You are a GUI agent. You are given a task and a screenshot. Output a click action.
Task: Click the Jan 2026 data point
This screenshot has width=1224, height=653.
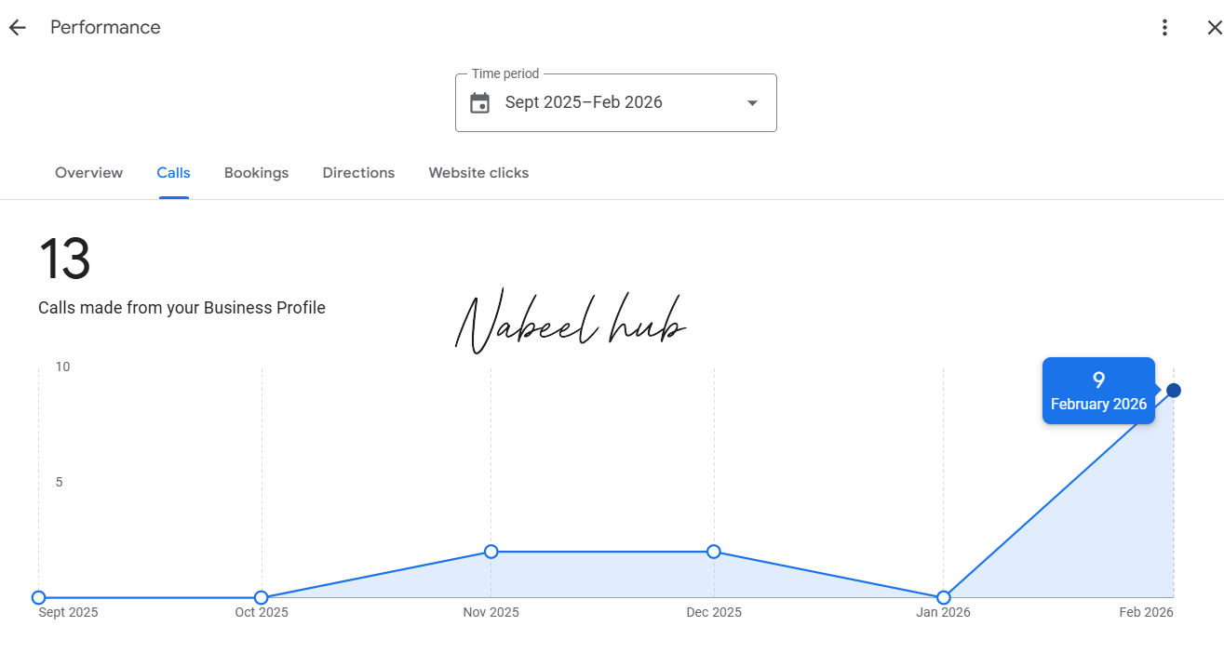[944, 597]
